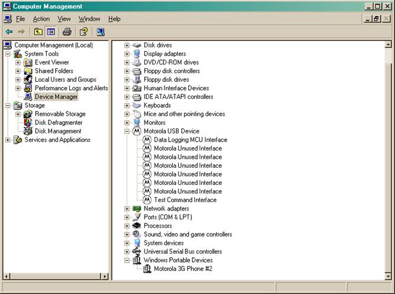Click the Device Manager icon
Screen dimensions: 395x294
28,97
